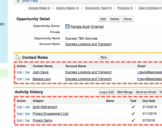
Task: Open the Project Engagement Call subject
Action: 50,114
